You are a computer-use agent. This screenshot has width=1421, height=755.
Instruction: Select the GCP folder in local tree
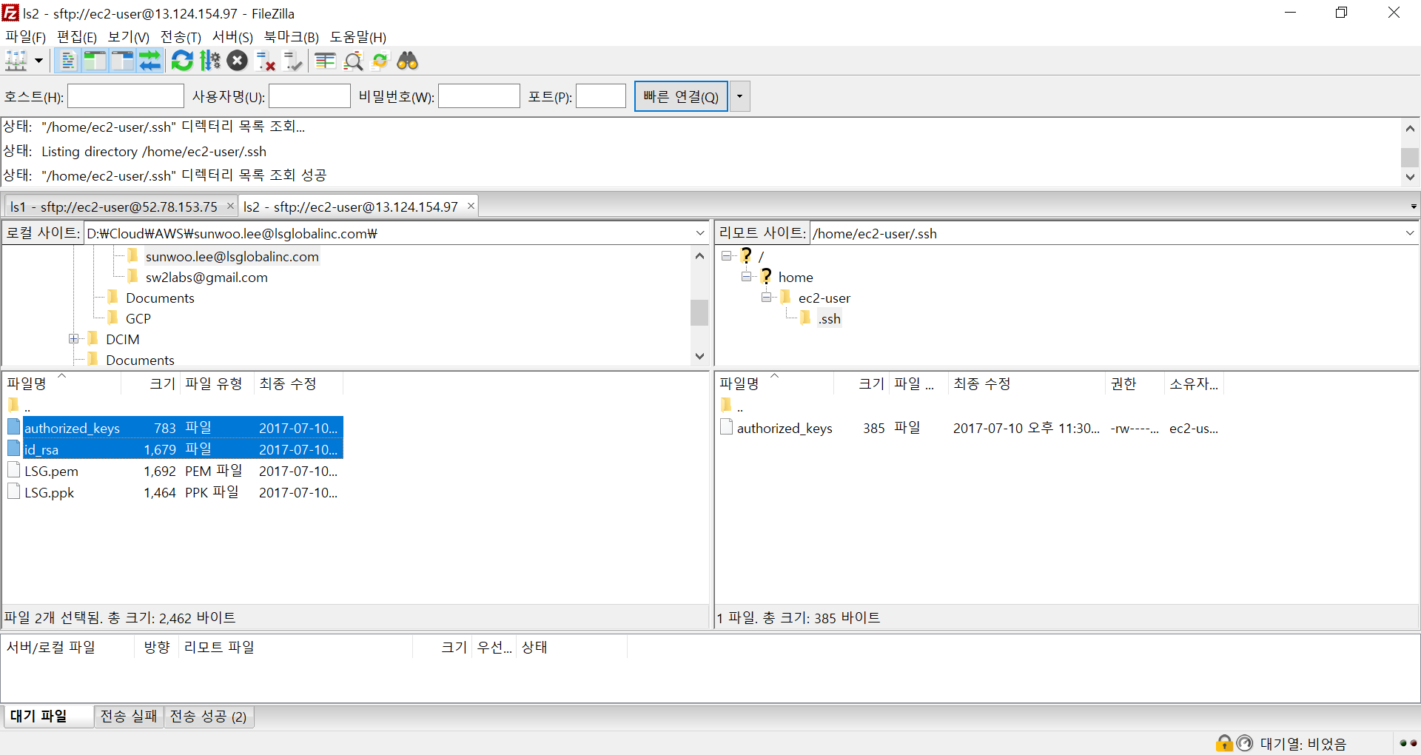coord(138,318)
